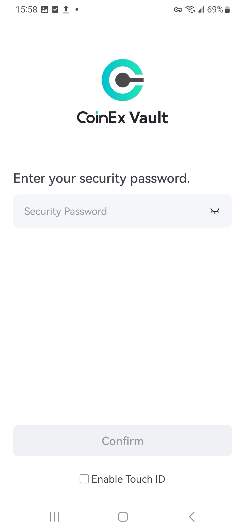Image resolution: width=245 pixels, height=532 pixels.
Task: Tap the battery indicator icon
Action: [x=227, y=10]
